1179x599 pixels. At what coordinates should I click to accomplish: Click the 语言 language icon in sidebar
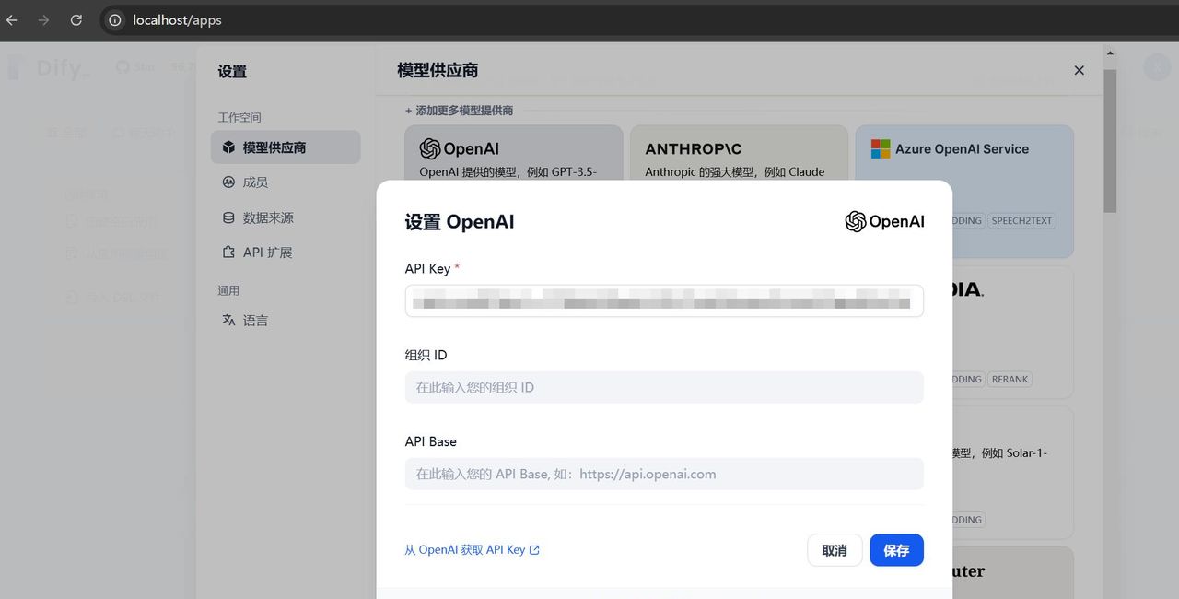[x=228, y=320]
